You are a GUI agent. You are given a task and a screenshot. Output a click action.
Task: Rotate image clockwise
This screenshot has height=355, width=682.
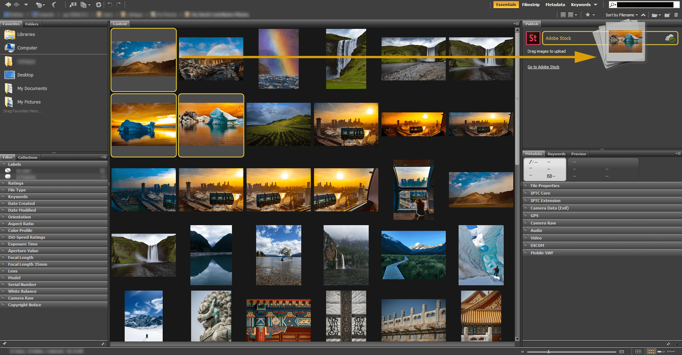click(x=119, y=5)
